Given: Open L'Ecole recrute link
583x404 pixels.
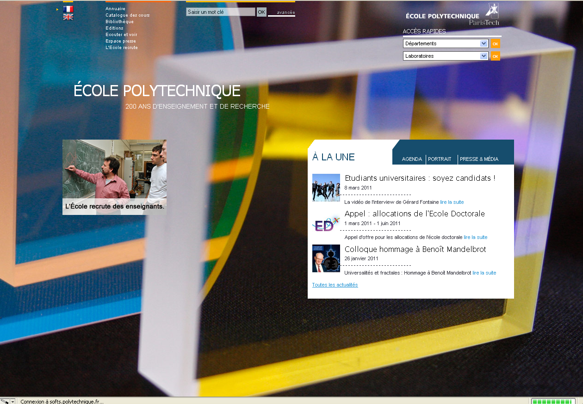Looking at the screenshot, I should click(x=122, y=48).
